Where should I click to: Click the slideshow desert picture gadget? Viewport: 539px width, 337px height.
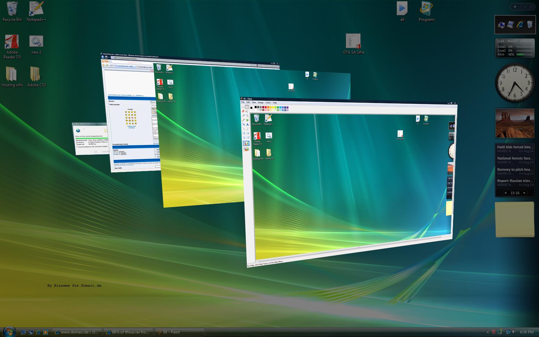[515, 123]
